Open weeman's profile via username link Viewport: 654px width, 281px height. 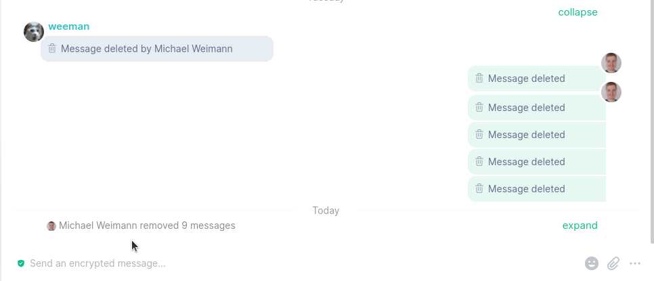click(x=69, y=26)
